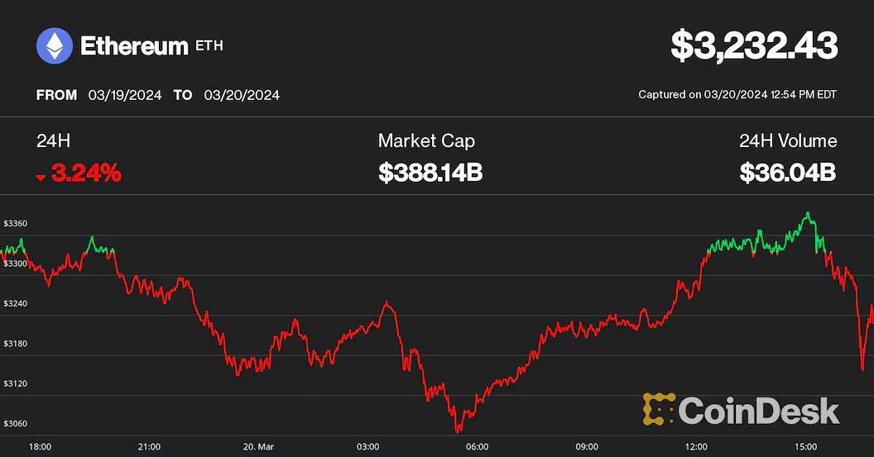Click the red down arrow beside 3.24%
The height and width of the screenshot is (457, 874).
click(x=41, y=176)
